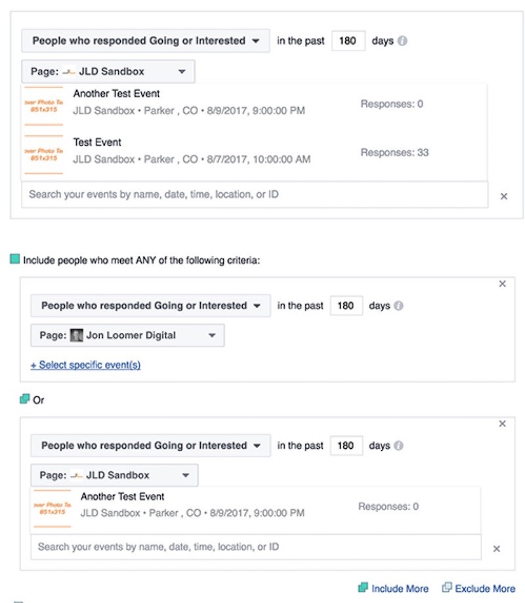The height and width of the screenshot is (603, 525).
Task: Click the top 180 days input field
Action: (x=348, y=41)
